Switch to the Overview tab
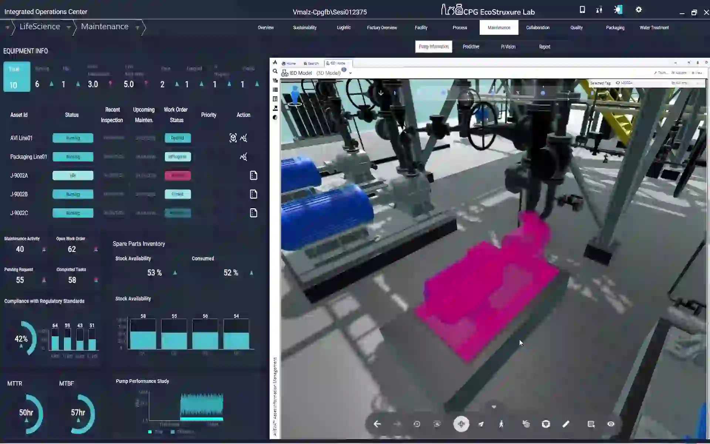This screenshot has height=444, width=710. 266,28
